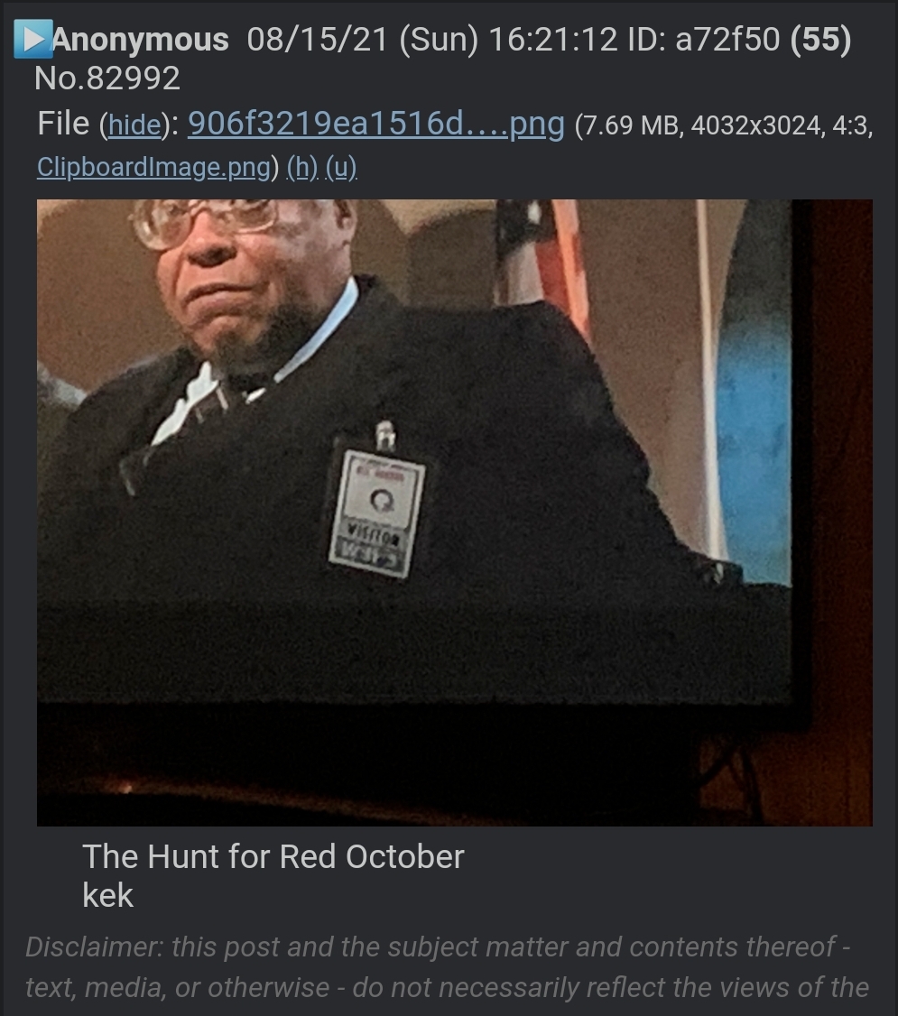Click the hide file link
The width and height of the screenshot is (898, 1016).
(134, 125)
